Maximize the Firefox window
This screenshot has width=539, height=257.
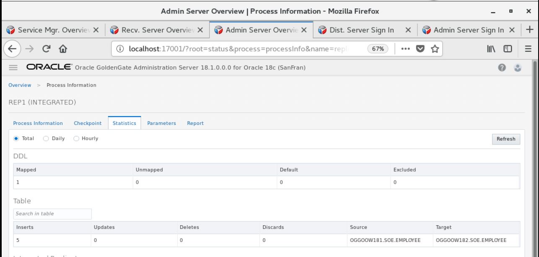click(511, 11)
